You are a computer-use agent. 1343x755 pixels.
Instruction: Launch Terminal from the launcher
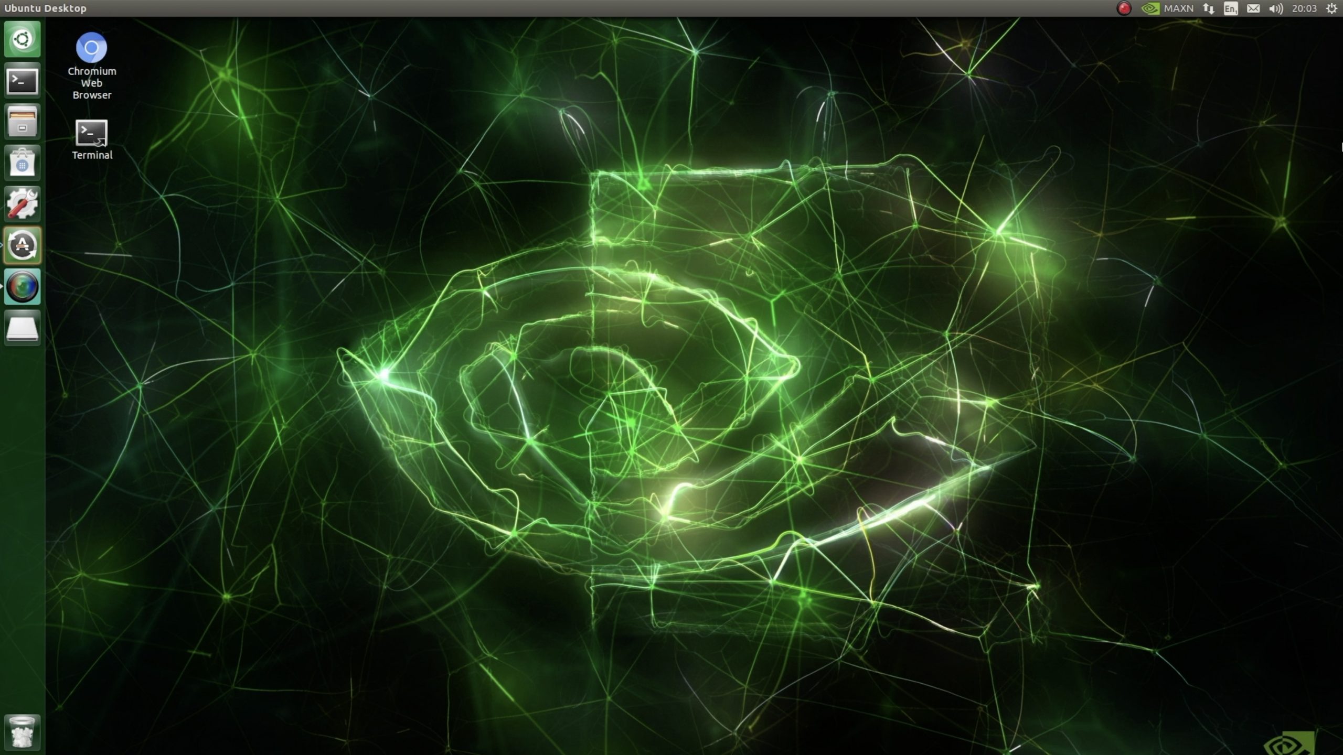[22, 80]
